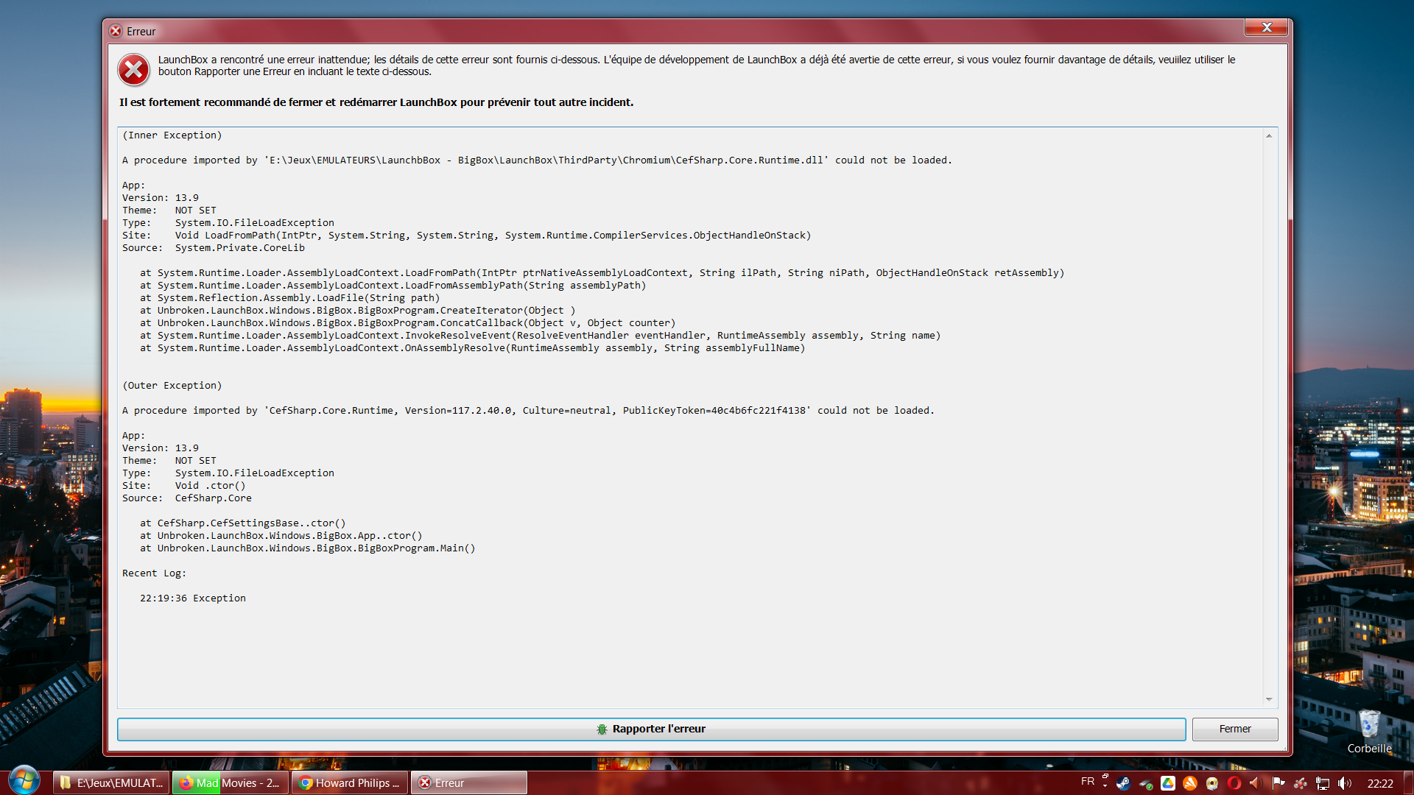Click the Rapporter l'erreur button
The width and height of the screenshot is (1414, 795).
point(651,729)
